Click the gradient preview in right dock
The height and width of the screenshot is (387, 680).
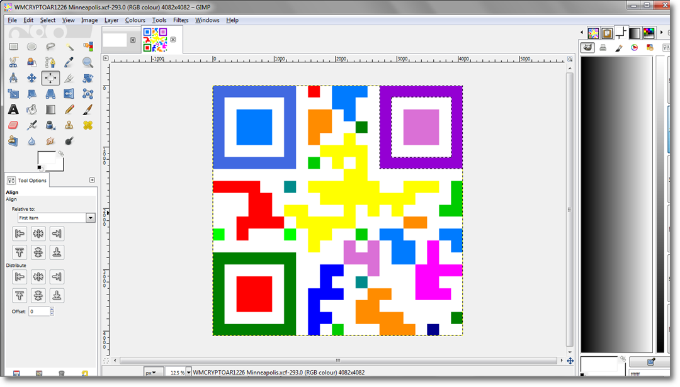pos(616,204)
